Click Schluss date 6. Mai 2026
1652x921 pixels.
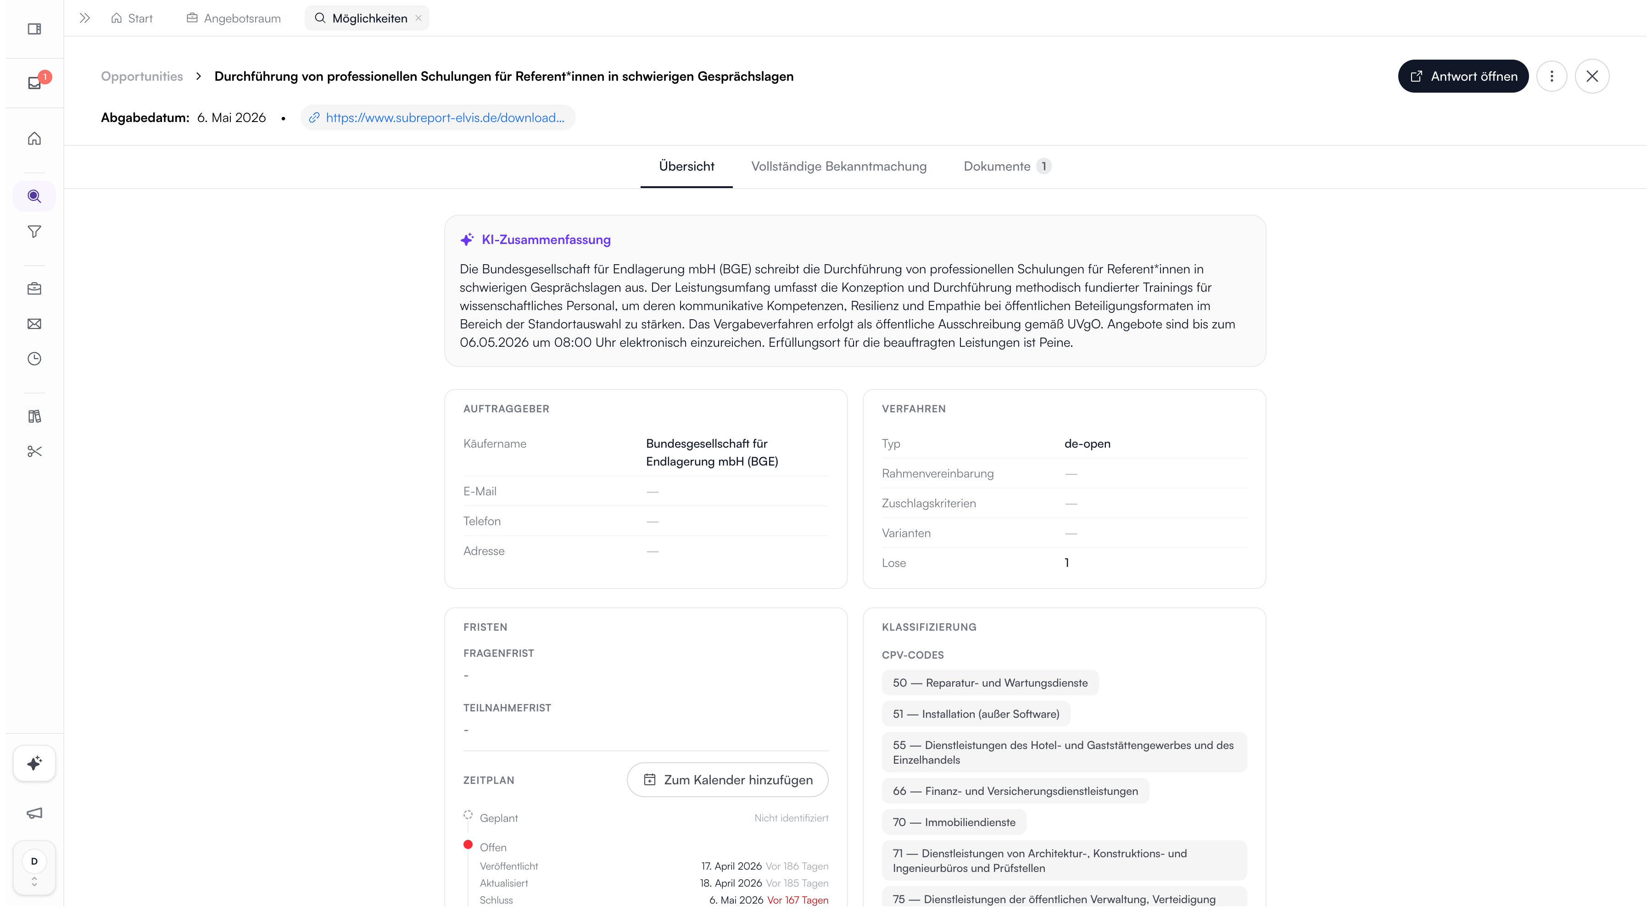736,900
